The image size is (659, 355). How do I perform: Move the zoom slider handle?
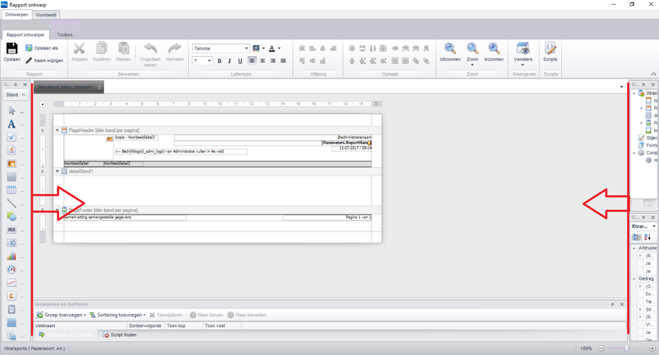[626, 348]
